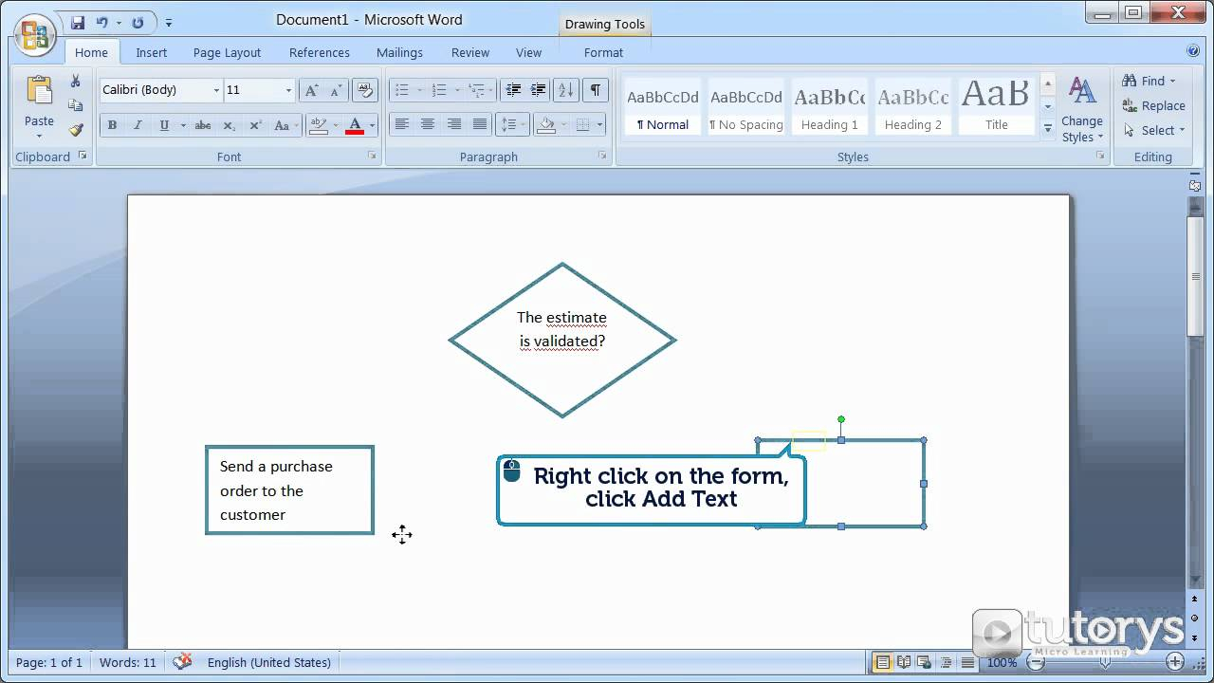Apply superscript formatting
Screen dimensions: 1214x683
point(255,125)
